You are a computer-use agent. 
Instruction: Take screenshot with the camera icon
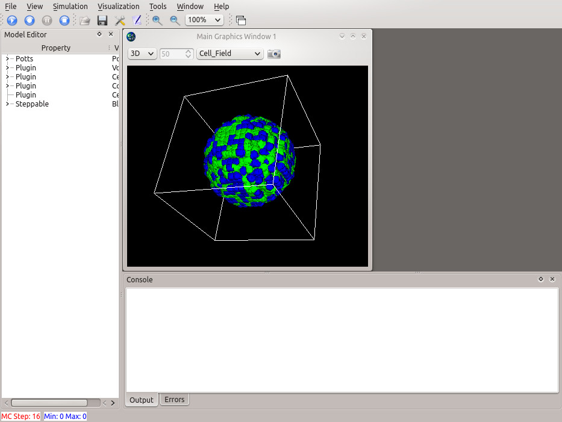click(274, 54)
